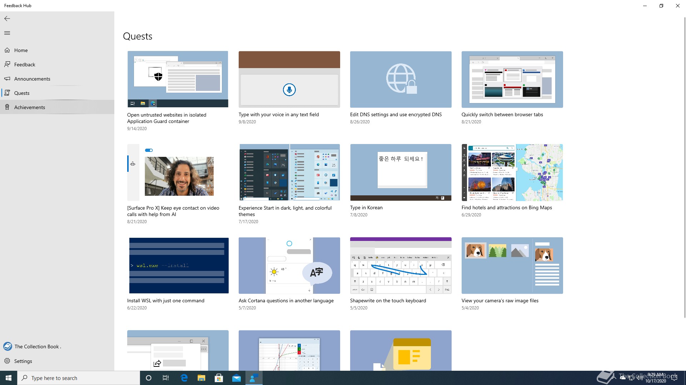The width and height of the screenshot is (686, 385).
Task: Click 'View your camera's raw image files'
Action: [x=500, y=301]
